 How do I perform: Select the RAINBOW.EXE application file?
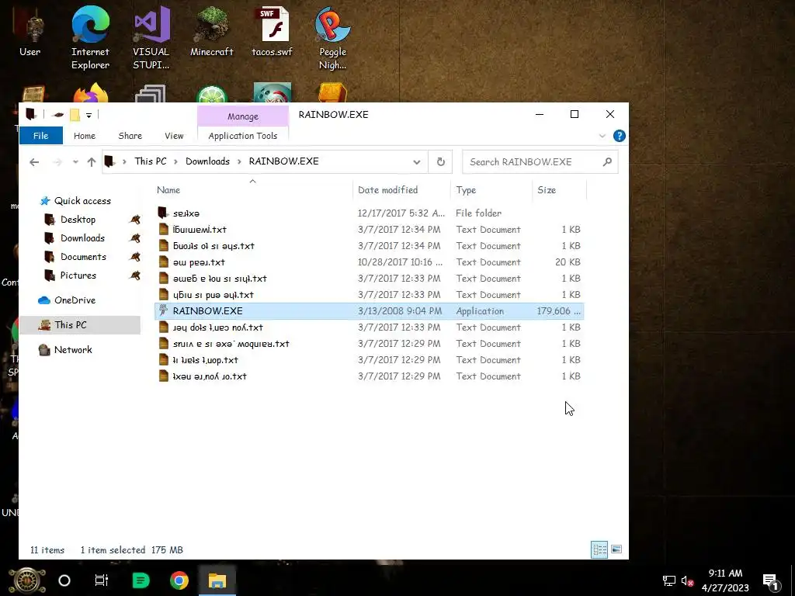click(369, 311)
